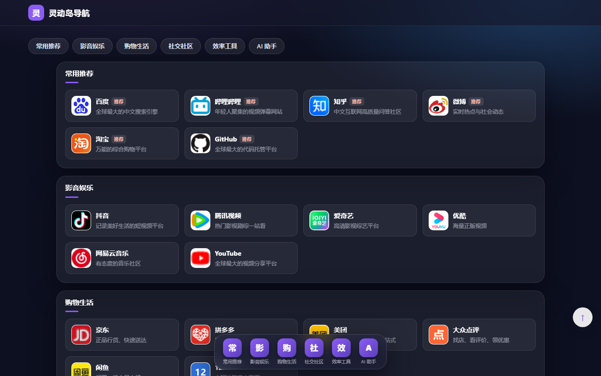Click the purple 灵 site logo
Image resolution: width=601 pixels, height=376 pixels.
[x=36, y=13]
